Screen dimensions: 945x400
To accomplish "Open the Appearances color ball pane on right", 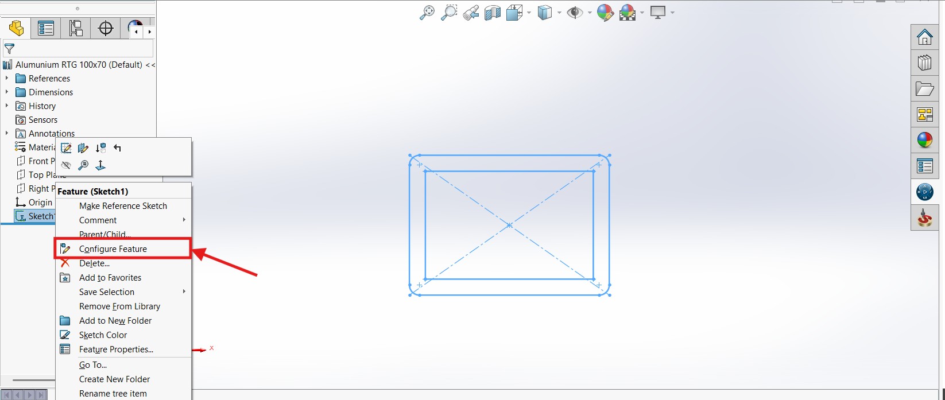I will pyautogui.click(x=924, y=140).
